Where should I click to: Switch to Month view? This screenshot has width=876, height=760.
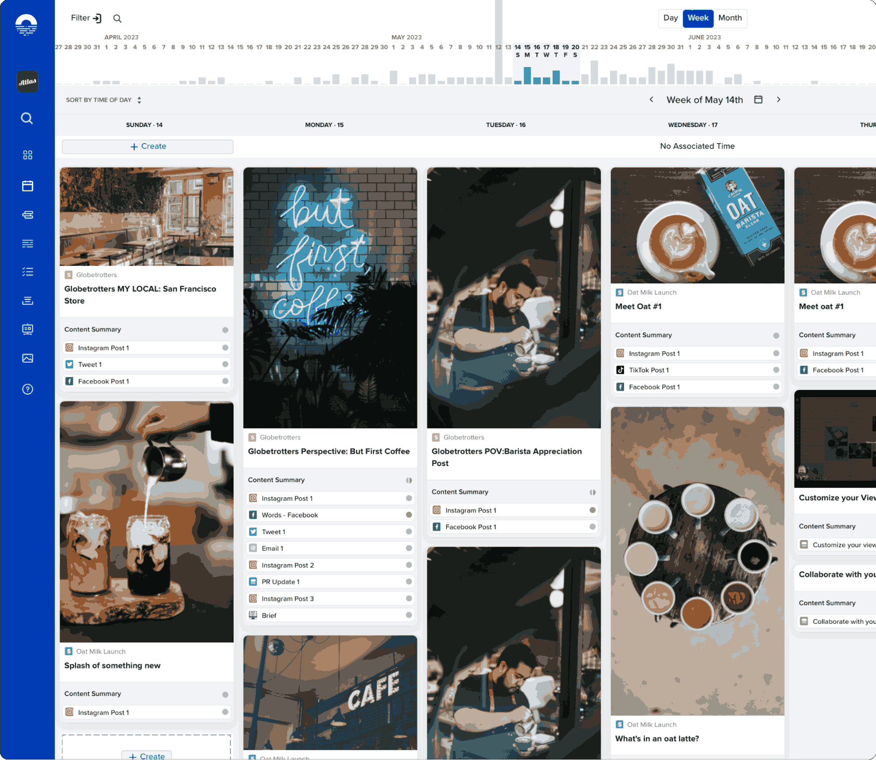(x=730, y=18)
